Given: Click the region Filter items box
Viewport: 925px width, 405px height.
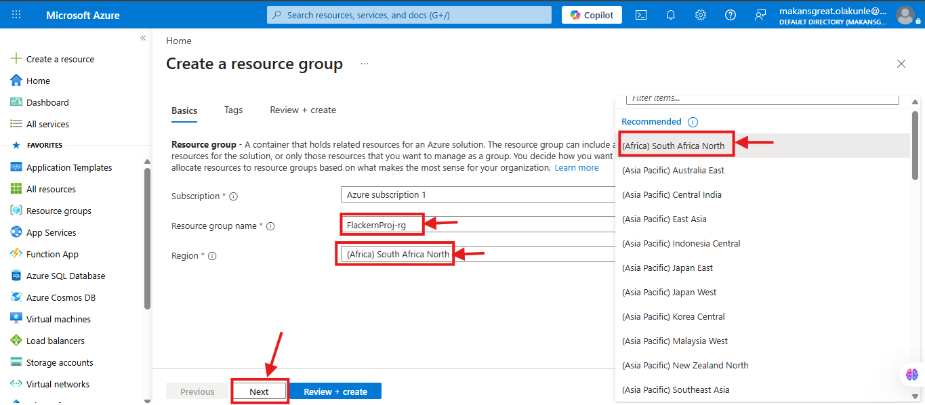Looking at the screenshot, I should 762,99.
